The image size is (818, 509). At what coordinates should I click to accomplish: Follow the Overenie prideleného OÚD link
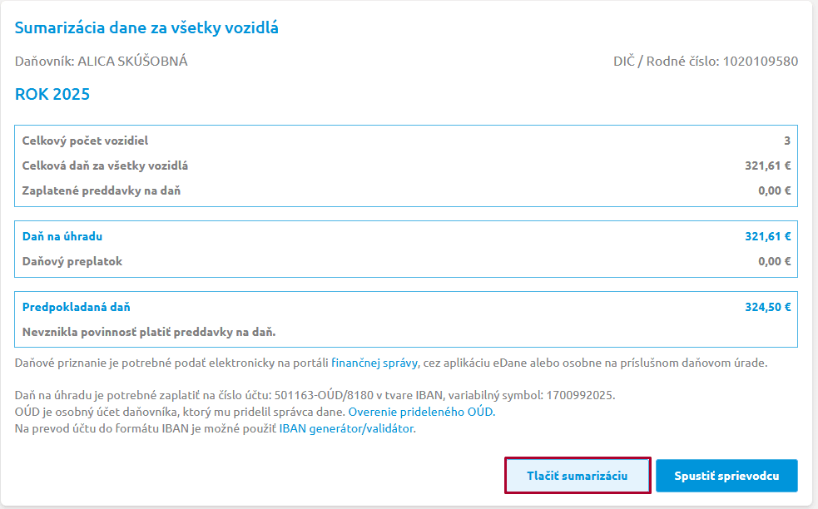tap(420, 413)
